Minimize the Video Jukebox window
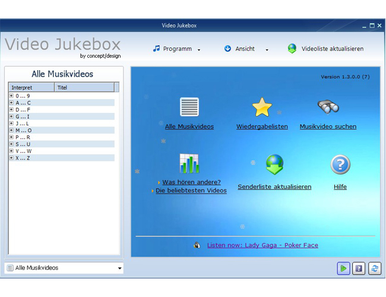Viewport: 386px width, 297px height. coord(365,26)
